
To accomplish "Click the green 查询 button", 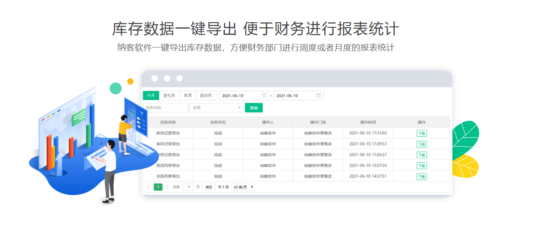I will tap(253, 108).
